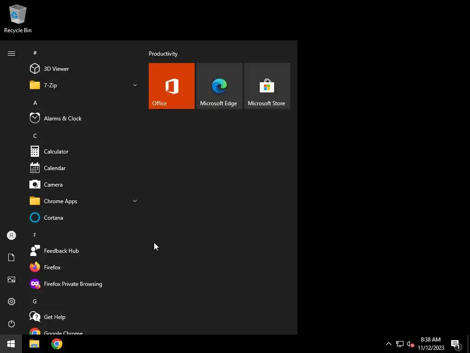The image size is (470, 353).
Task: Click the Power button icon
Action: coord(11,324)
